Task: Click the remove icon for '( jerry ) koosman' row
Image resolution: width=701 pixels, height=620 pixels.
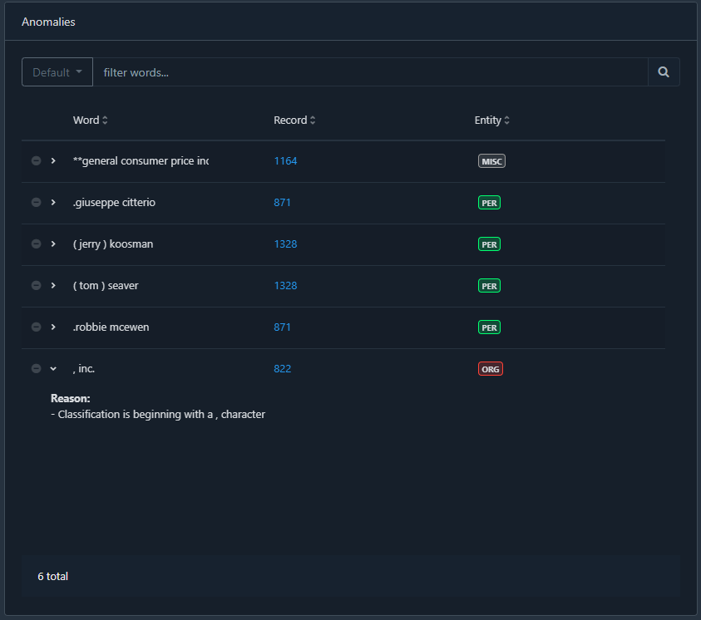Action: 36,244
